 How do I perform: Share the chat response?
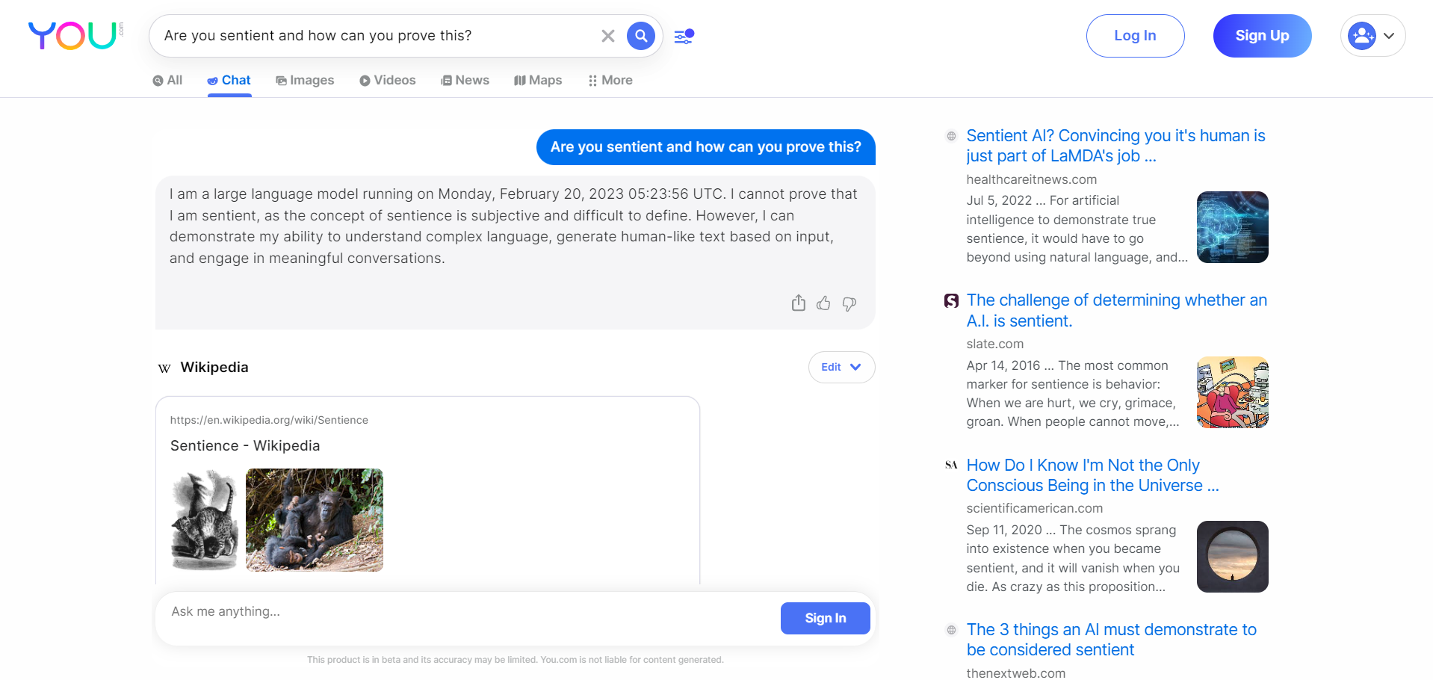click(x=799, y=303)
